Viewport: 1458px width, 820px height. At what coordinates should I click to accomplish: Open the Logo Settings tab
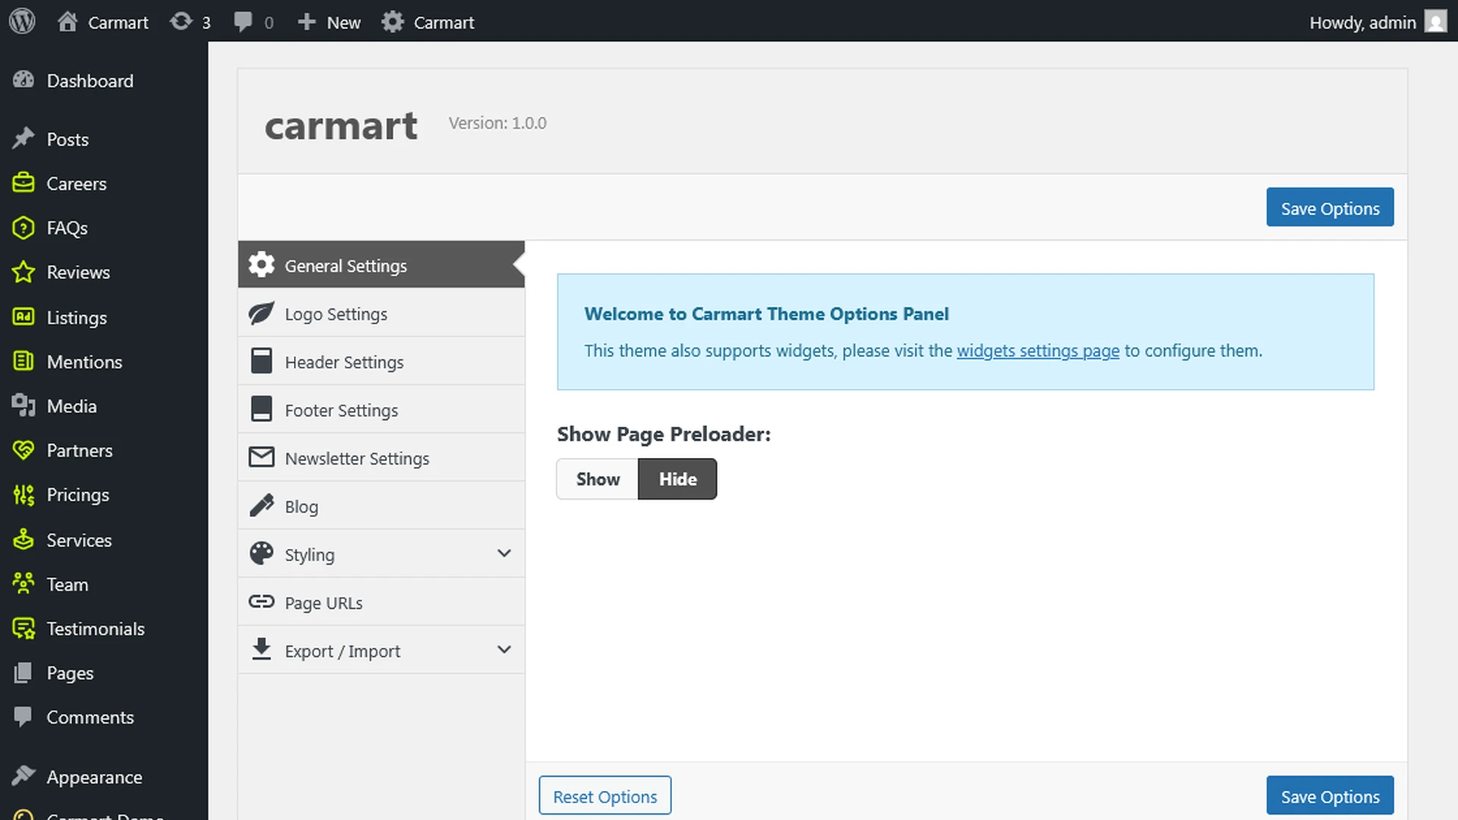coord(381,314)
